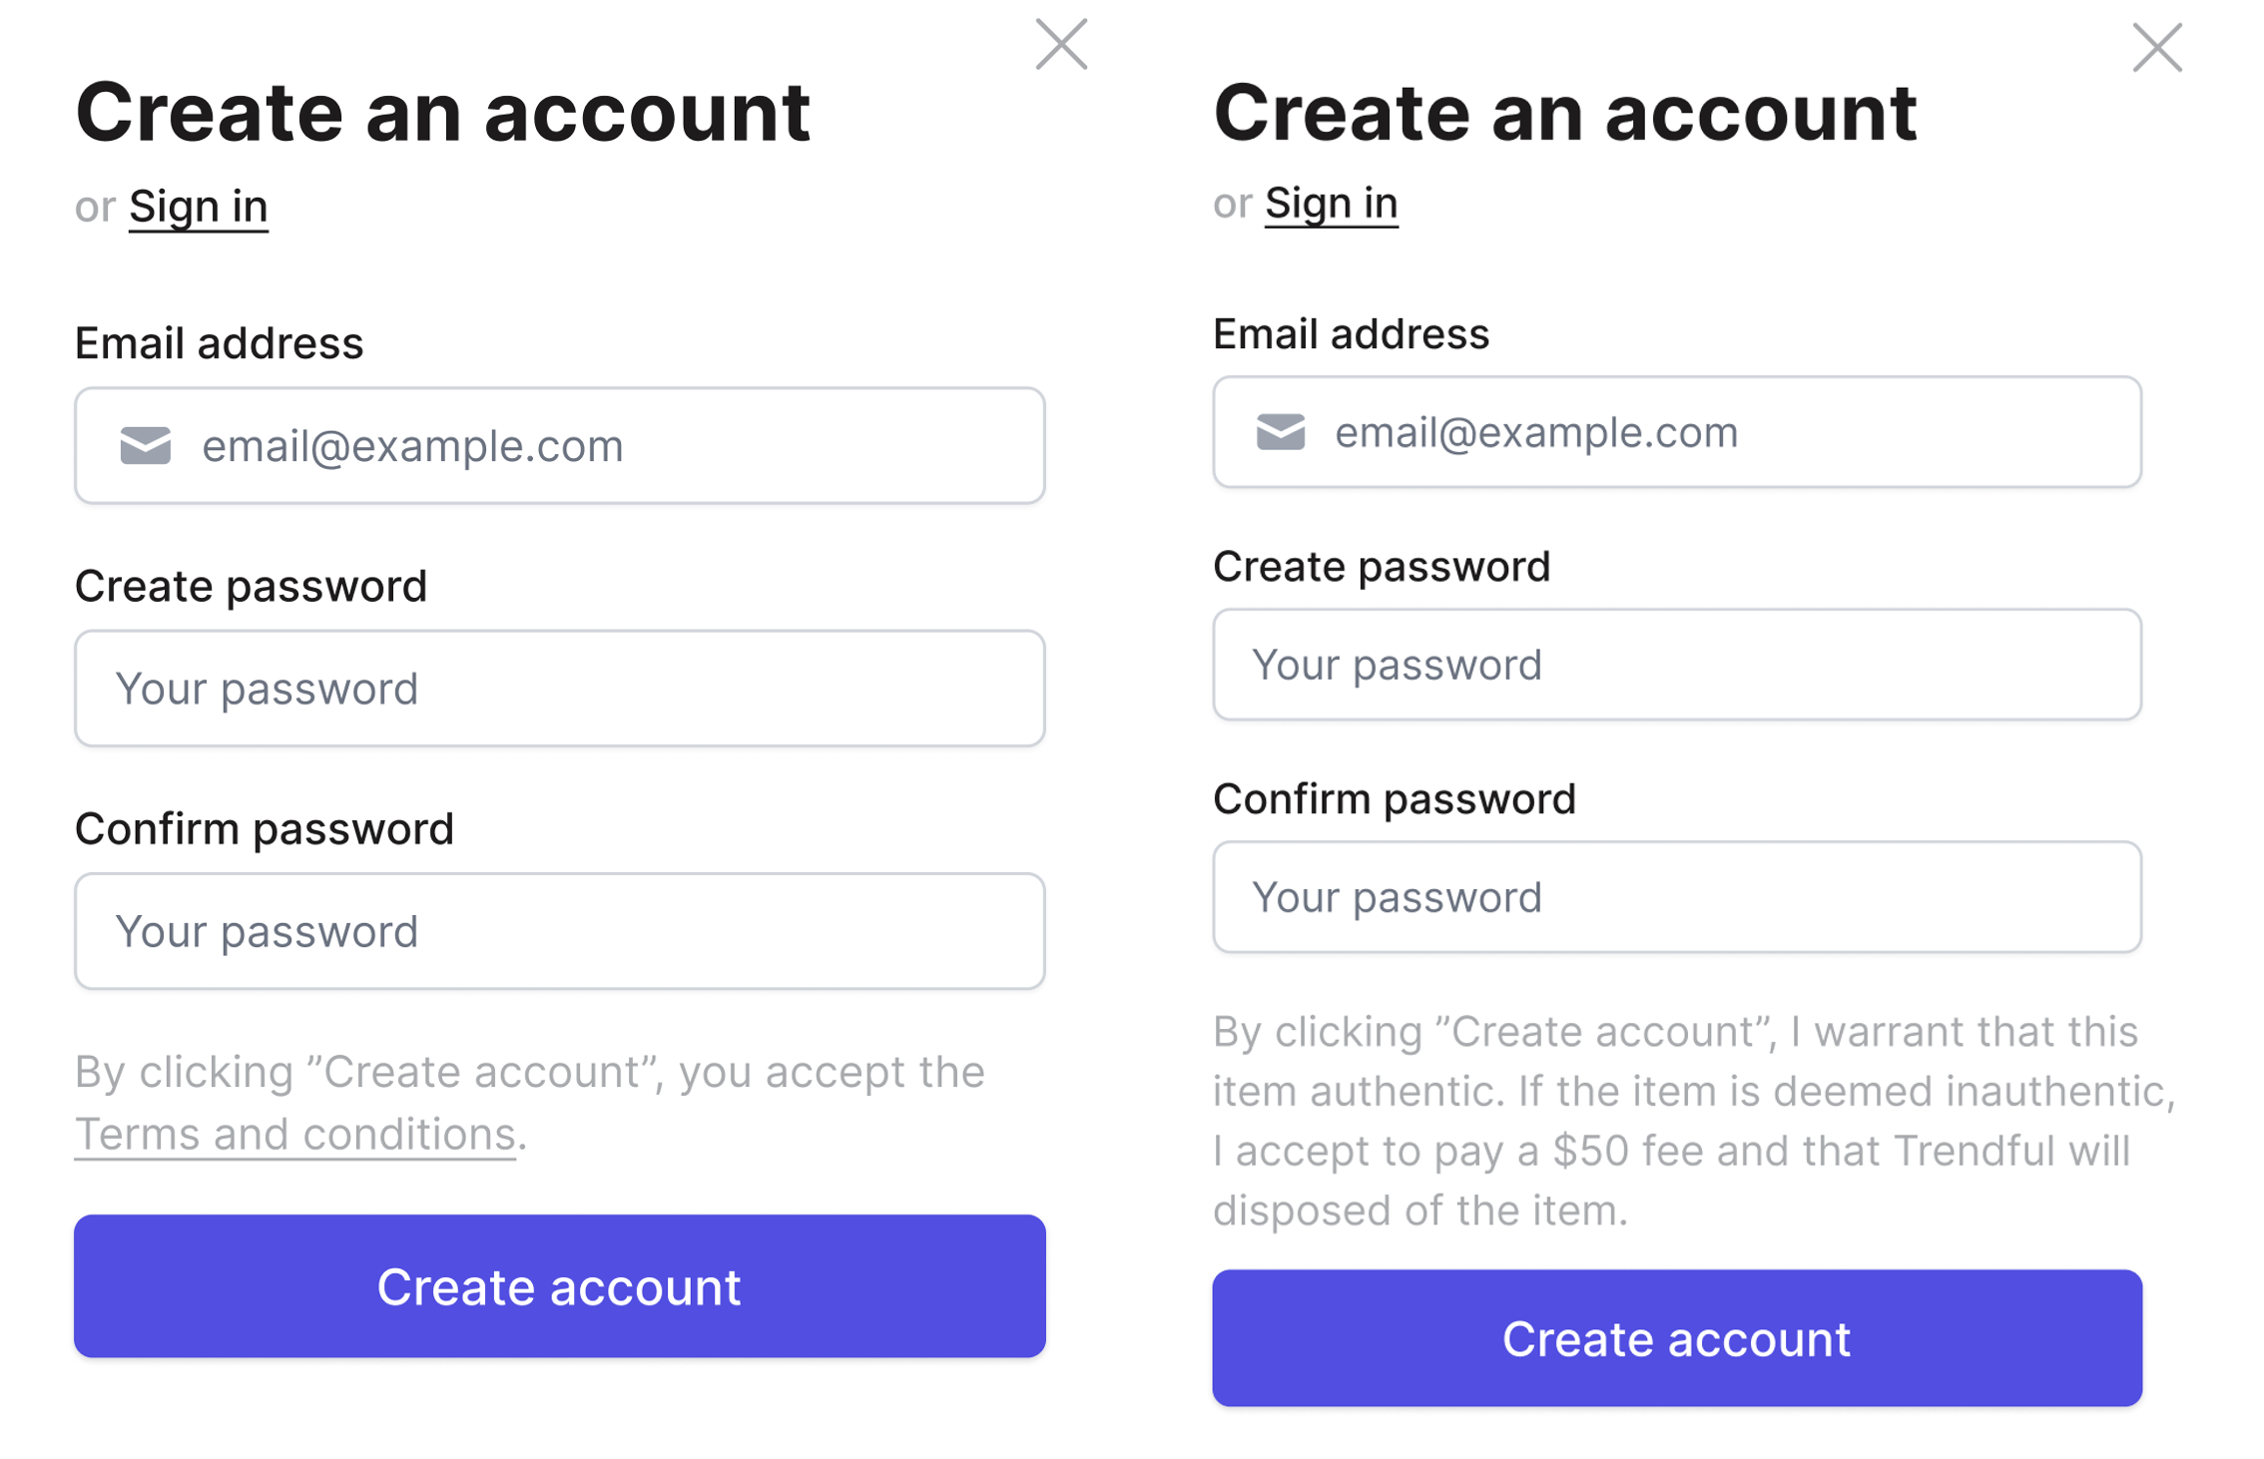Select the left Confirm password field
2264x1459 pixels.
(560, 931)
